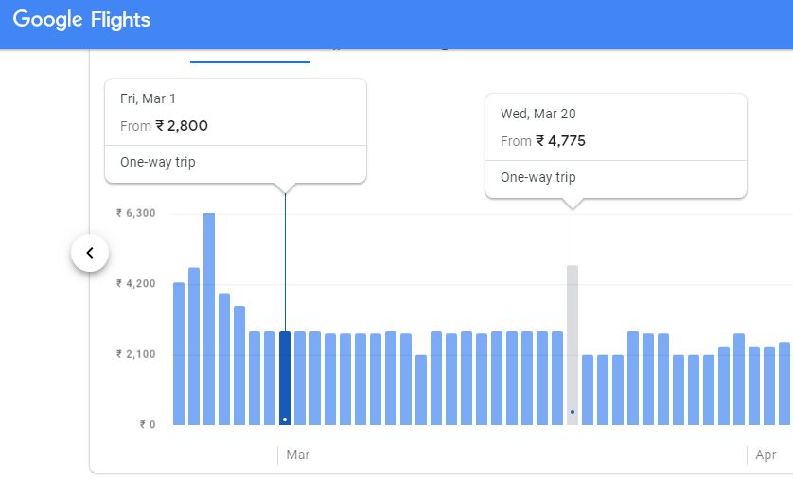Viewport: 793px width, 482px height.
Task: Click the ₹ 4,775 price in Mar 20 tooltip
Action: 562,141
